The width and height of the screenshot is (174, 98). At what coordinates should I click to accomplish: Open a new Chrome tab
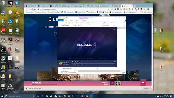click(x=135, y=6)
